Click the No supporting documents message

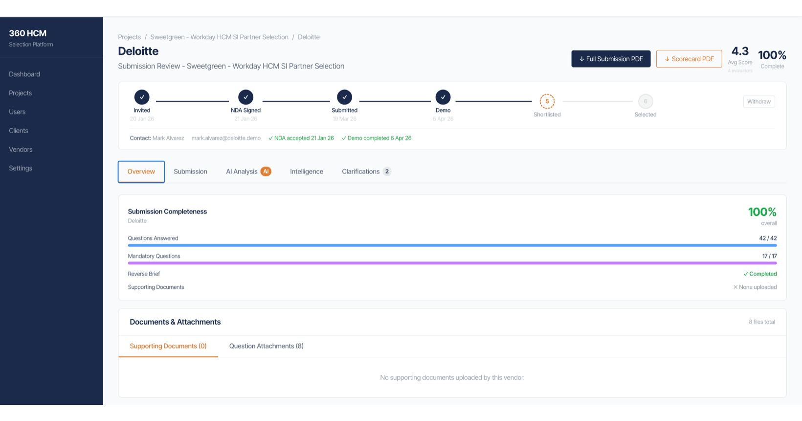(x=452, y=378)
